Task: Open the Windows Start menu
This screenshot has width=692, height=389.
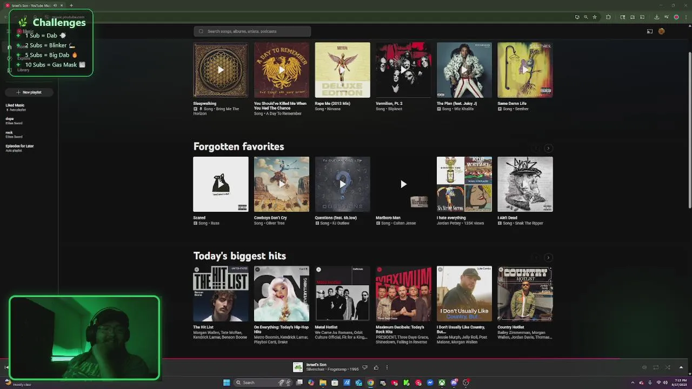Action: [x=227, y=383]
